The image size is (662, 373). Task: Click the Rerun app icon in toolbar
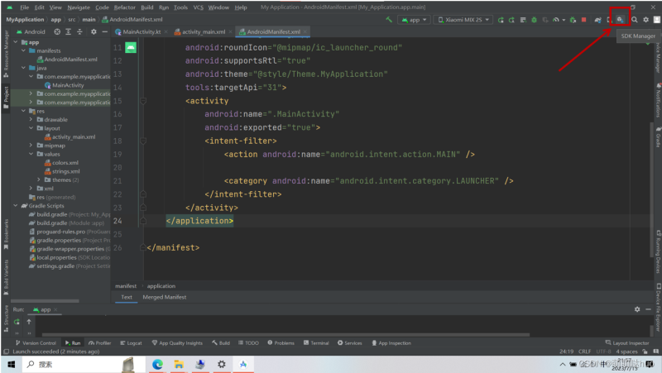coord(501,20)
